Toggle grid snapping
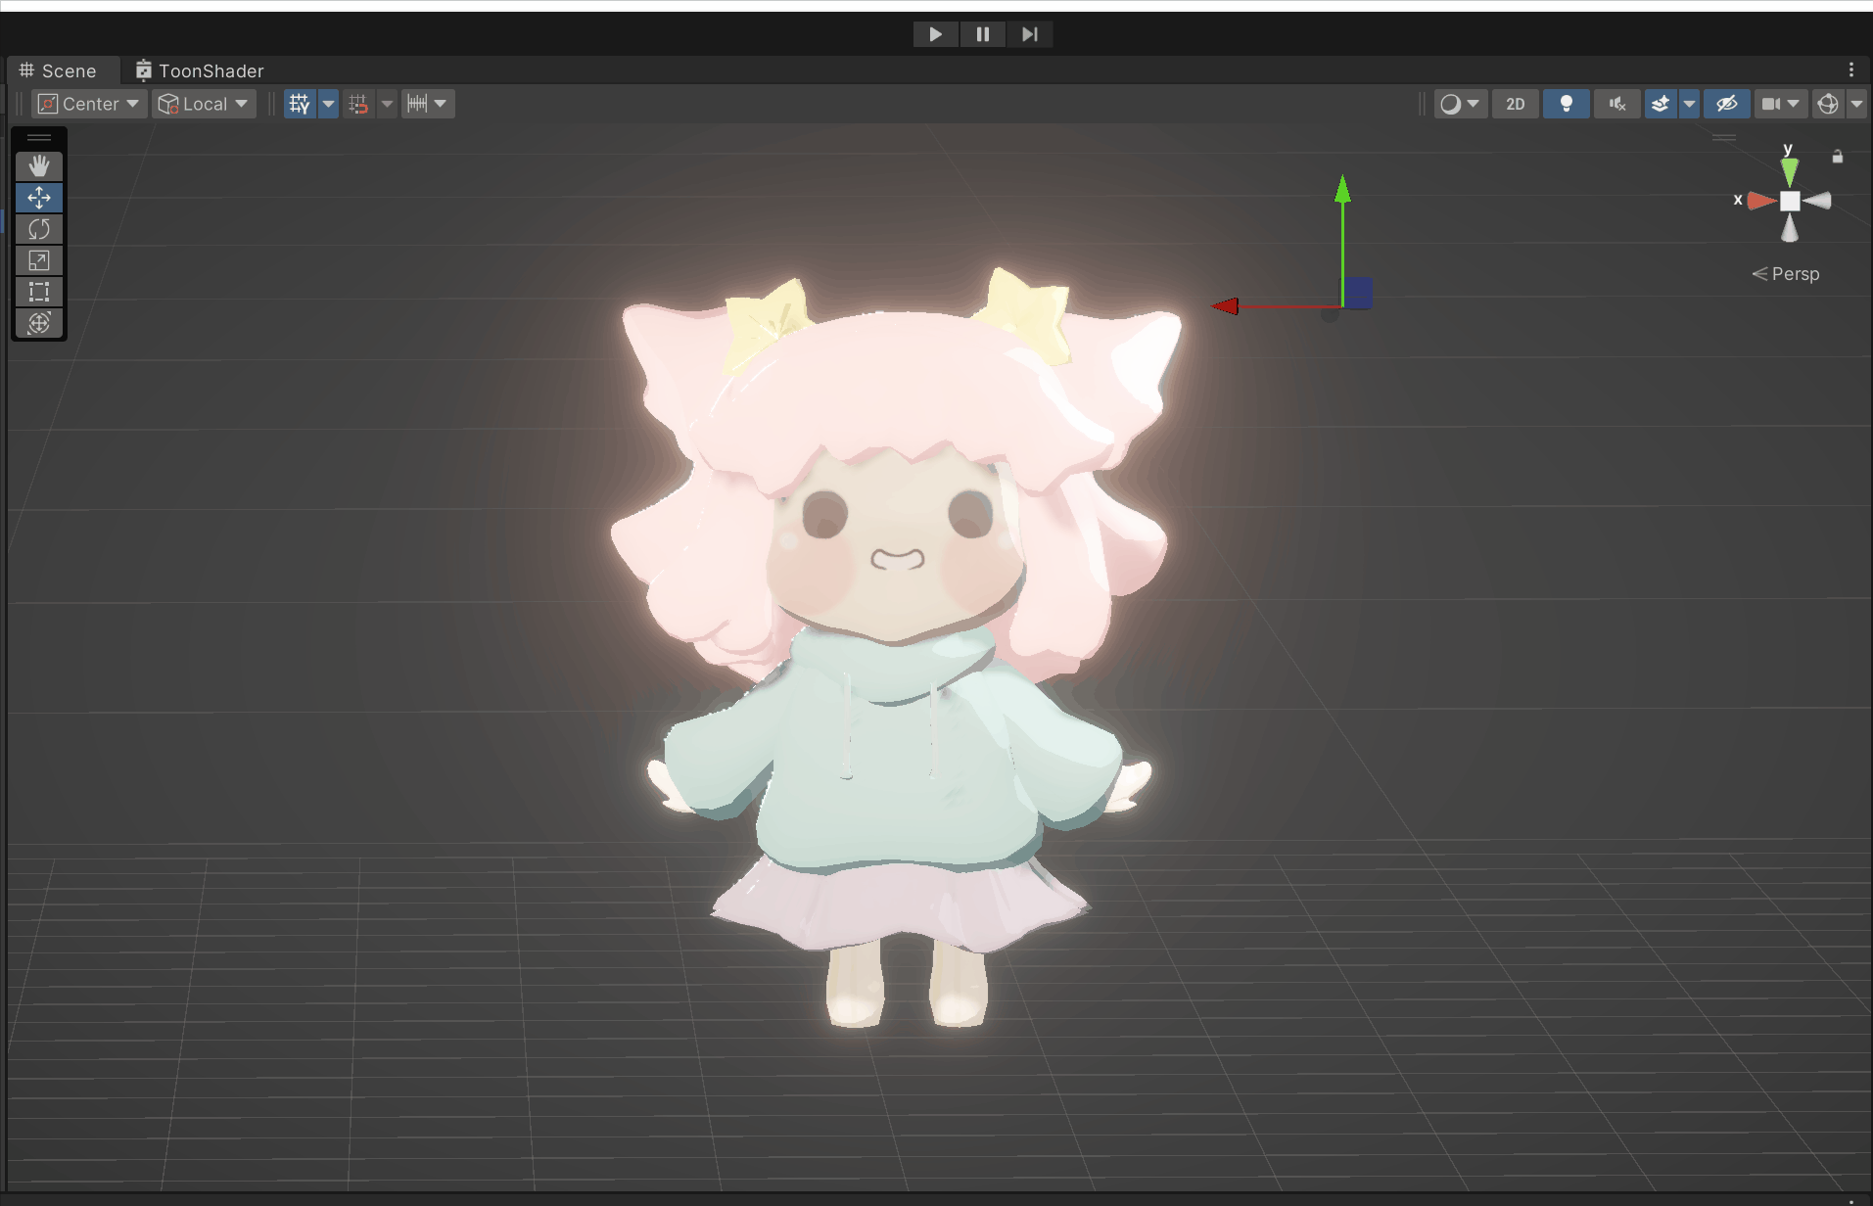Viewport: 1873px width, 1206px height. click(x=358, y=104)
